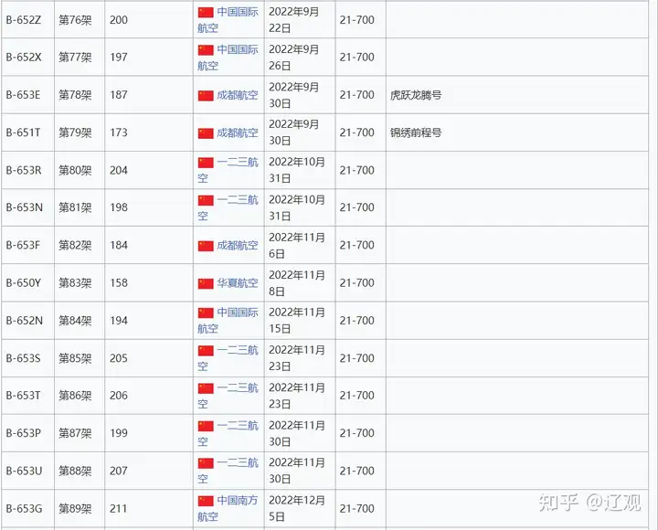Click the flag icon in the B-653U row

tap(206, 463)
